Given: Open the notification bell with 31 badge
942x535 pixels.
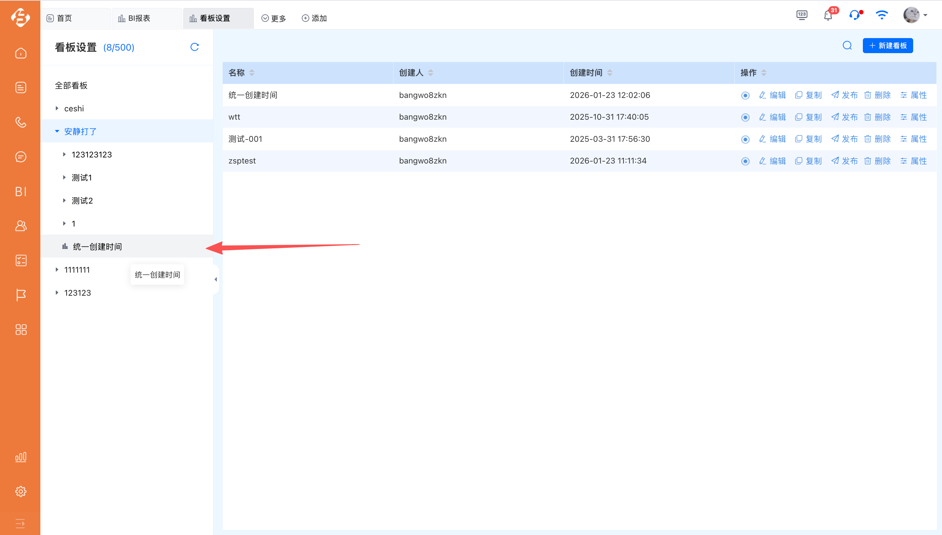Looking at the screenshot, I should pyautogui.click(x=828, y=15).
